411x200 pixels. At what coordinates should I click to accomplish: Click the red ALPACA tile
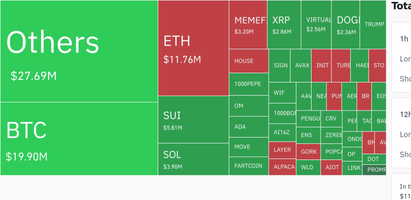[282, 167]
